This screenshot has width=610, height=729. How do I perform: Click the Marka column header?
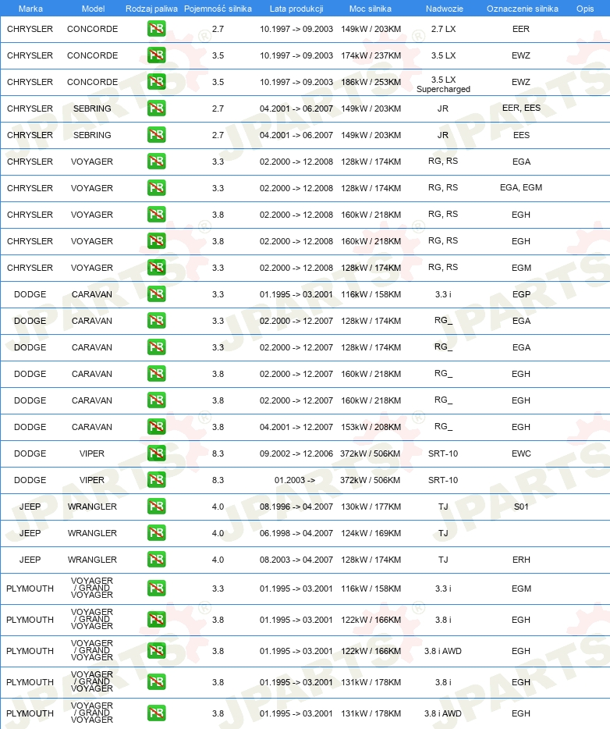point(30,9)
